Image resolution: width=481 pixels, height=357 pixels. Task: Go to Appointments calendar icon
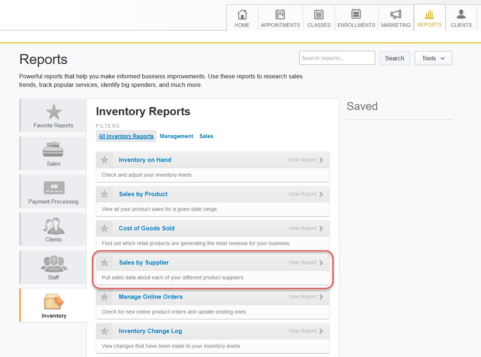[x=280, y=15]
